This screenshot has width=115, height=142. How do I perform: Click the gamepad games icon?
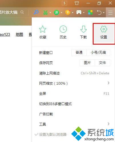coord(79,12)
